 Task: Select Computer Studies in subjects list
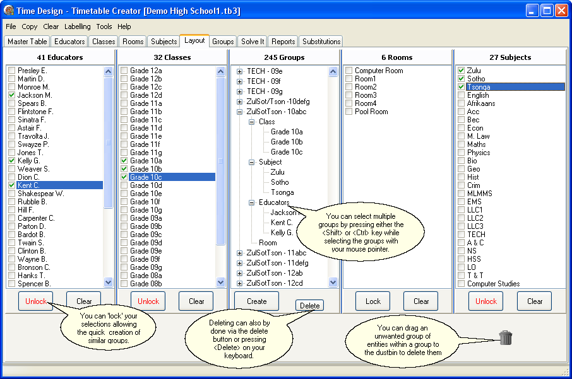[x=493, y=284]
